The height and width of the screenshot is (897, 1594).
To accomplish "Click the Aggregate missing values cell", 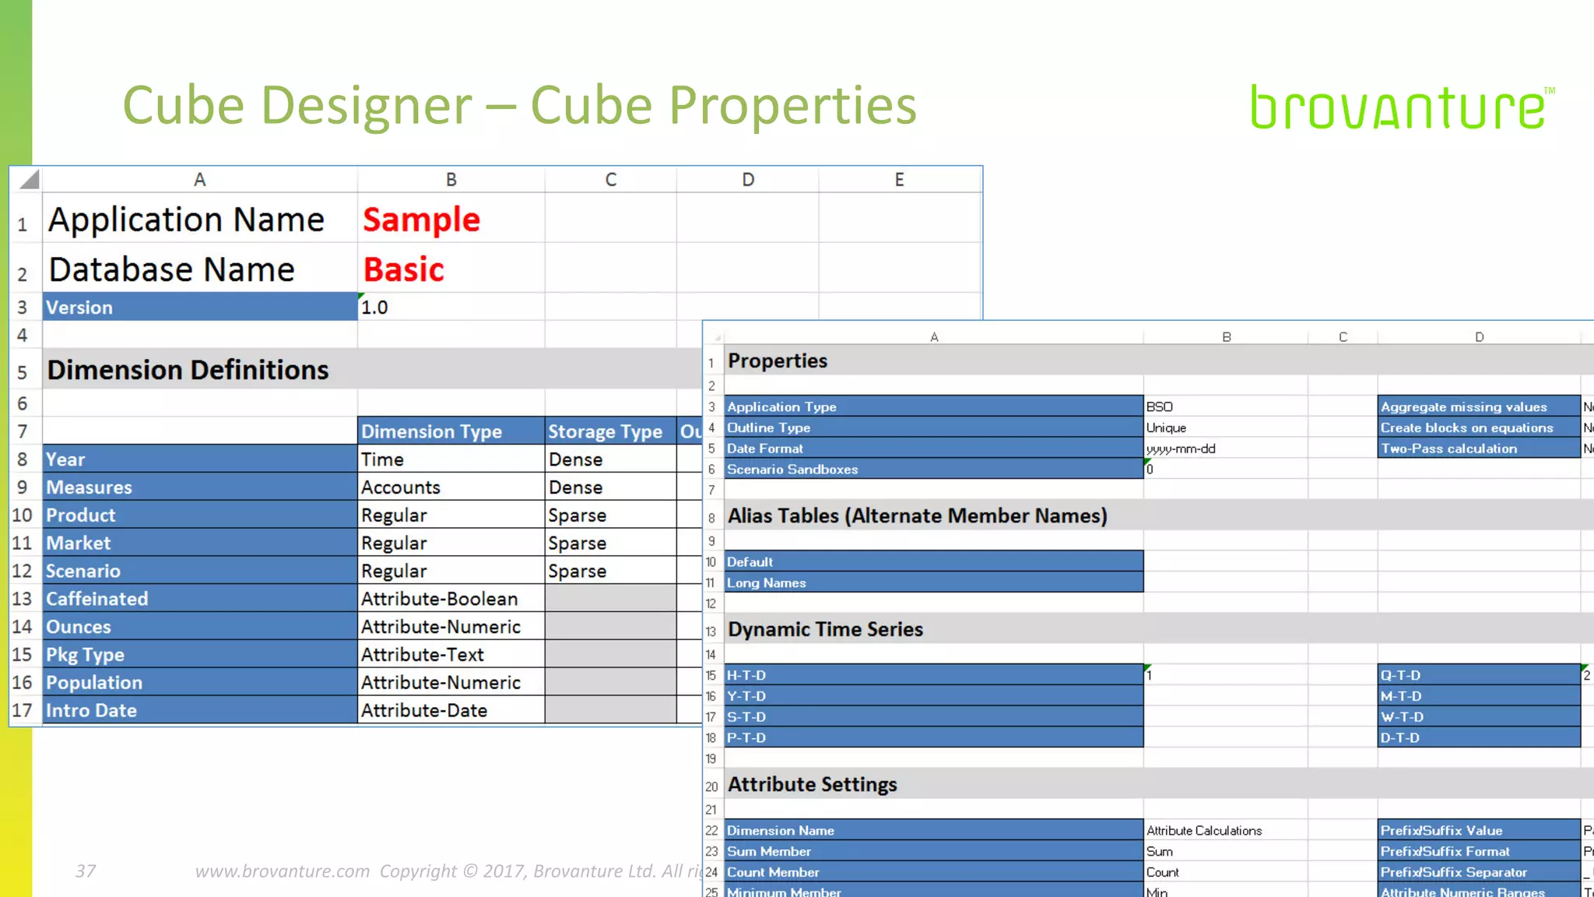I will [1478, 406].
